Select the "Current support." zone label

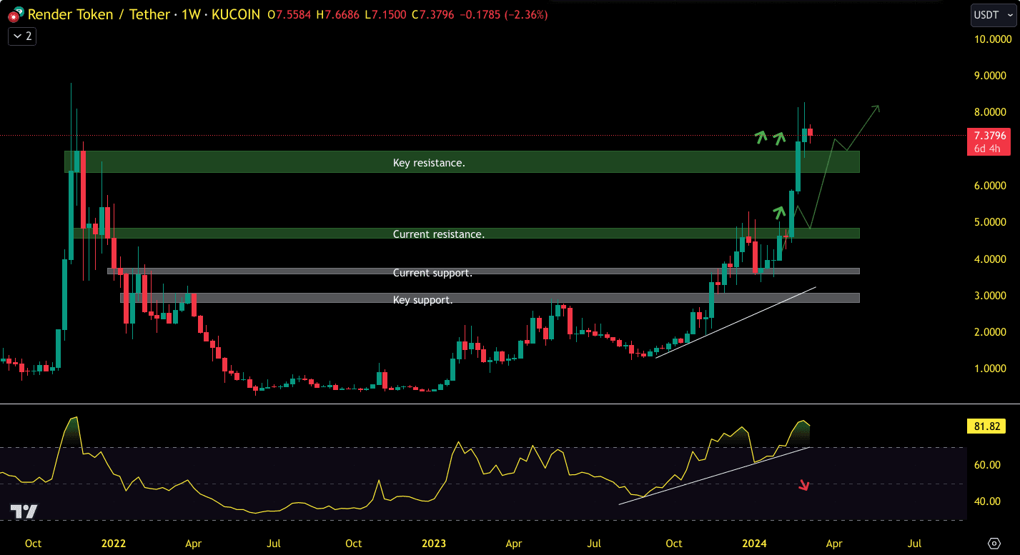[432, 273]
